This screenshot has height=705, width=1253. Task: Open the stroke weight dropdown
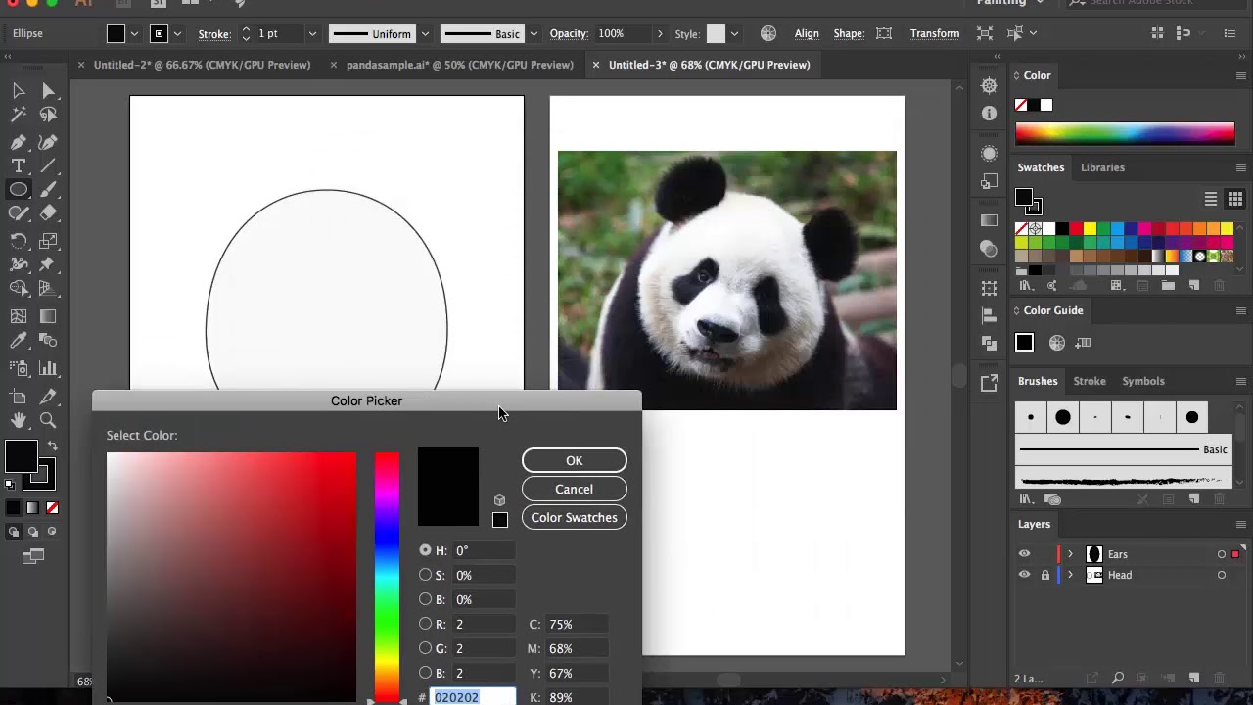point(312,34)
